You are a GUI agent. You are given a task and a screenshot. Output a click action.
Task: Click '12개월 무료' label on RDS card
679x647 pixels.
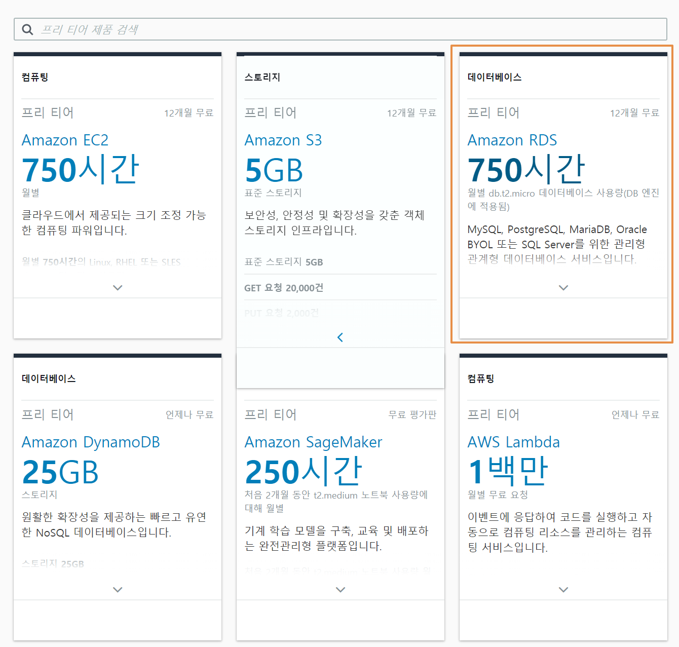[x=635, y=113]
